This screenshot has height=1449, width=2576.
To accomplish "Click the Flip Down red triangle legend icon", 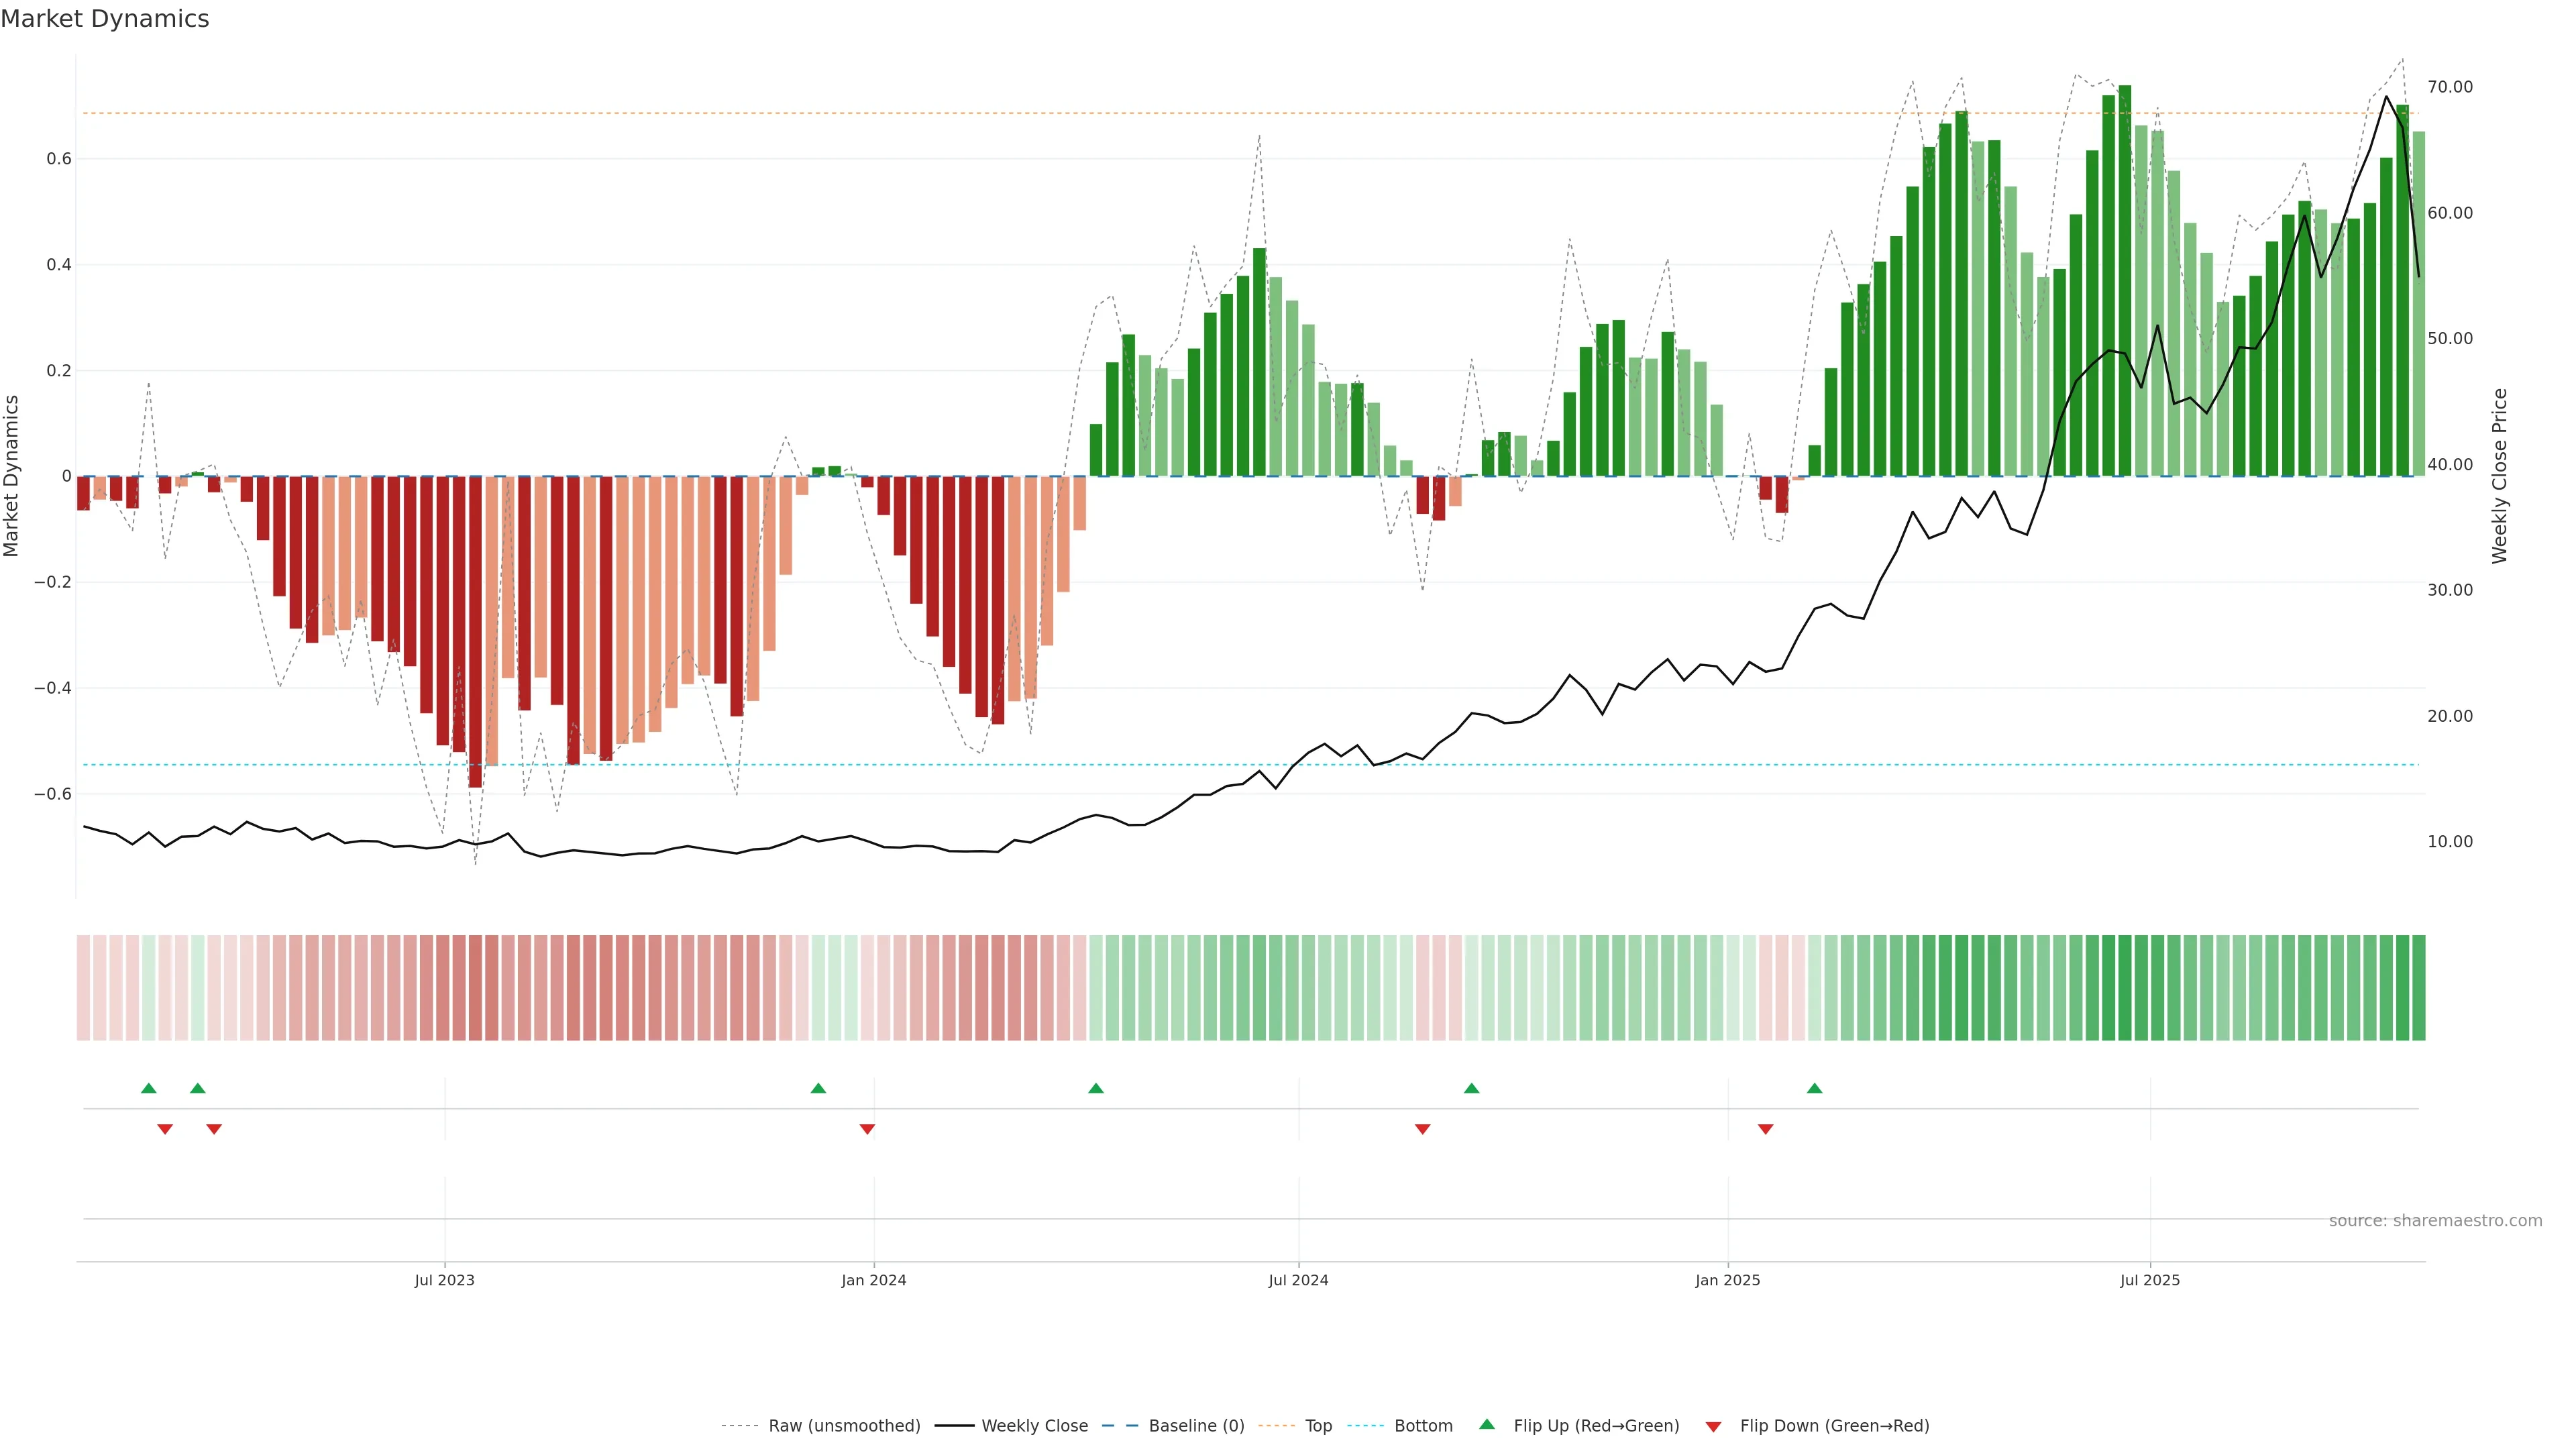I will click(x=1713, y=1426).
